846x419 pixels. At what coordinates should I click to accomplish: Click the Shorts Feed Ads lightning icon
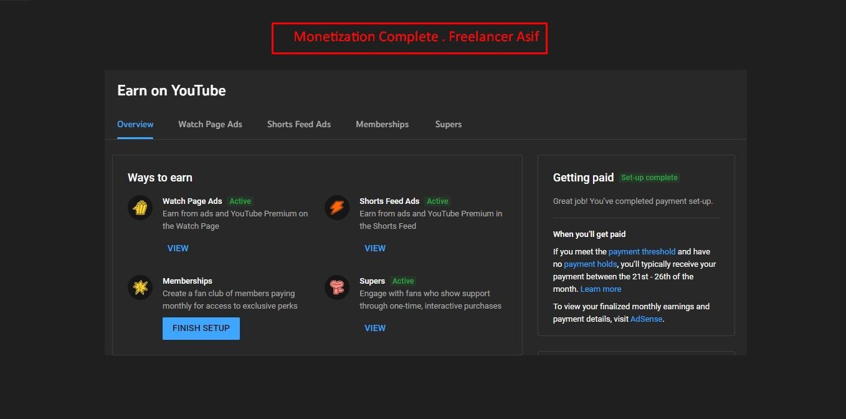tap(337, 208)
